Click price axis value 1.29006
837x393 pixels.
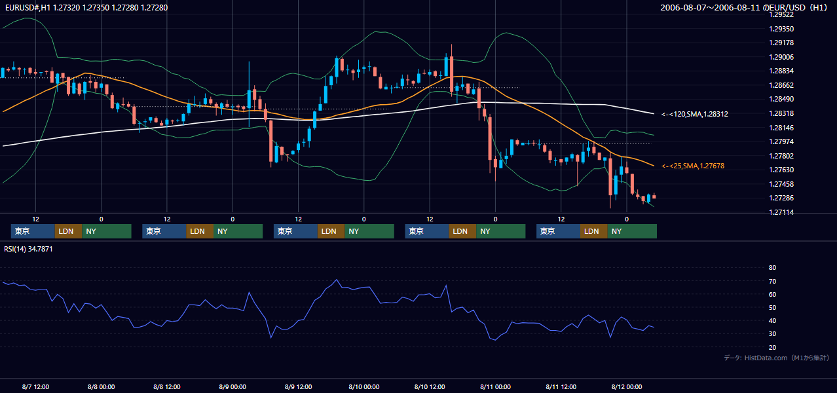tap(781, 58)
